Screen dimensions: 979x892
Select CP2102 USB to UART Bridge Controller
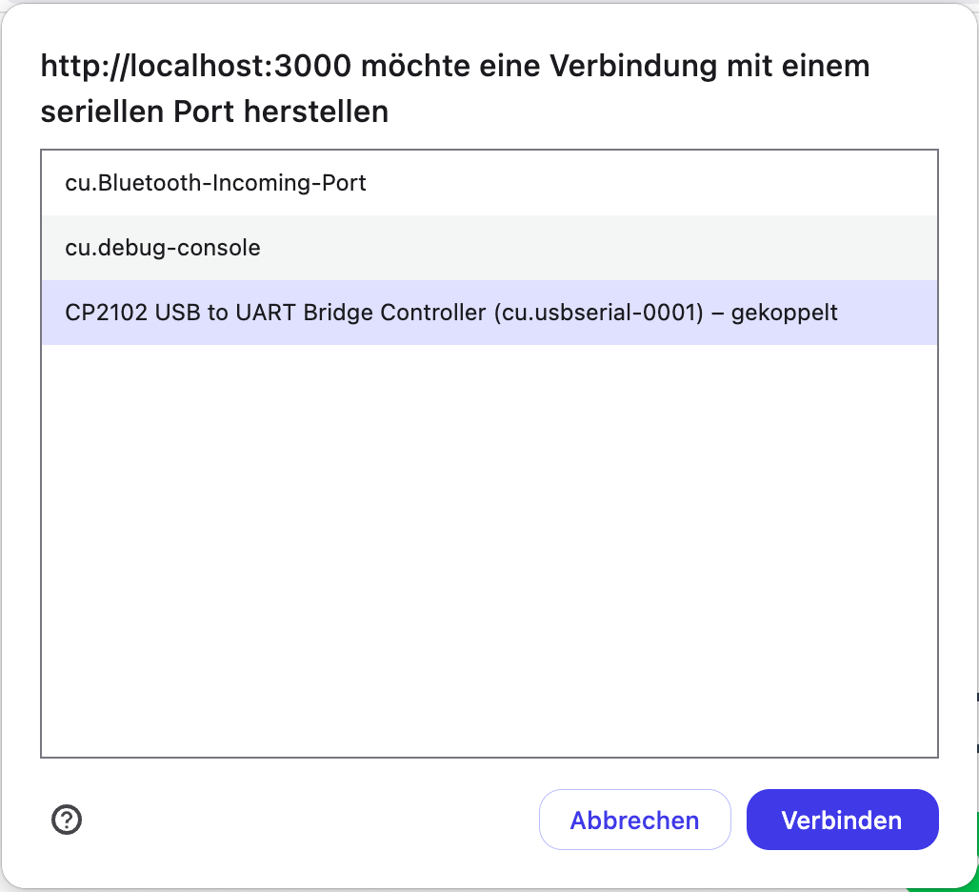[x=489, y=313]
